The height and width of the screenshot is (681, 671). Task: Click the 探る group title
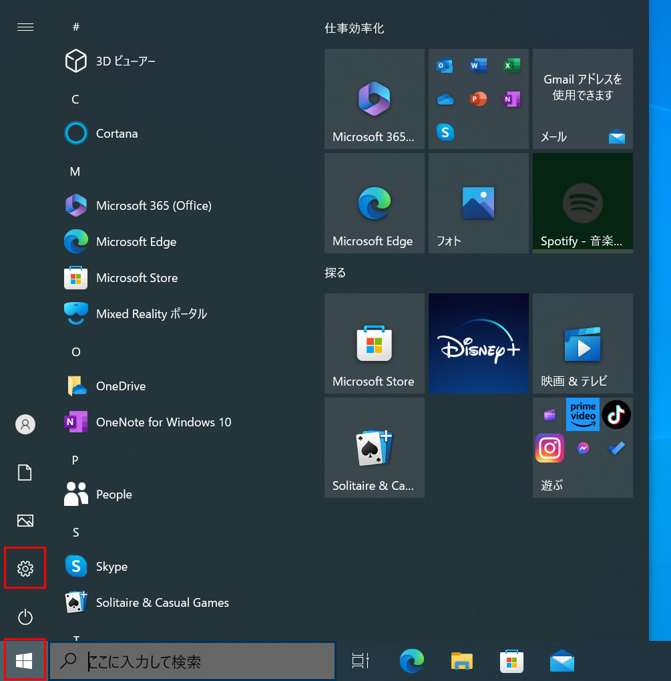[335, 273]
